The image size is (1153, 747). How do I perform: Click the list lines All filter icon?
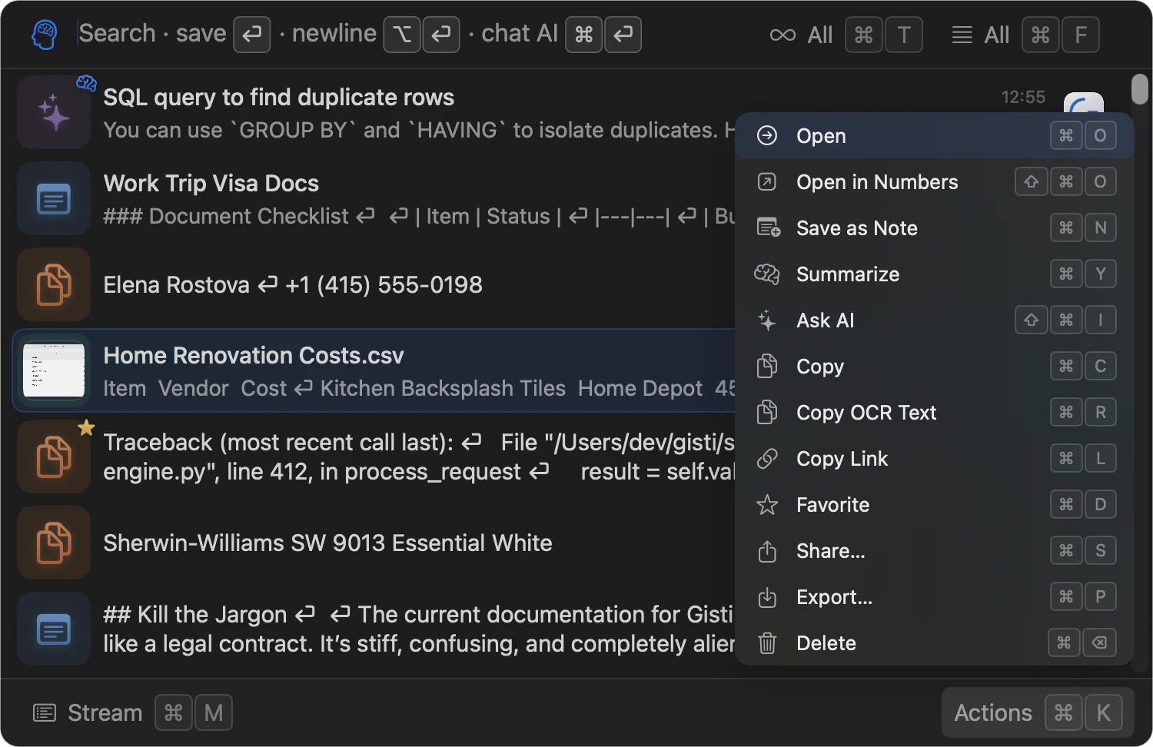[962, 35]
